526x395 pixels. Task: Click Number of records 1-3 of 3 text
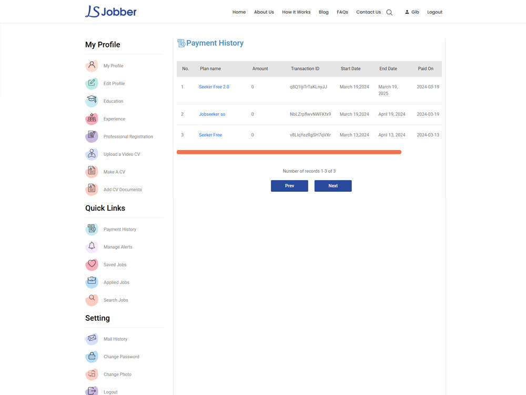pyautogui.click(x=309, y=171)
